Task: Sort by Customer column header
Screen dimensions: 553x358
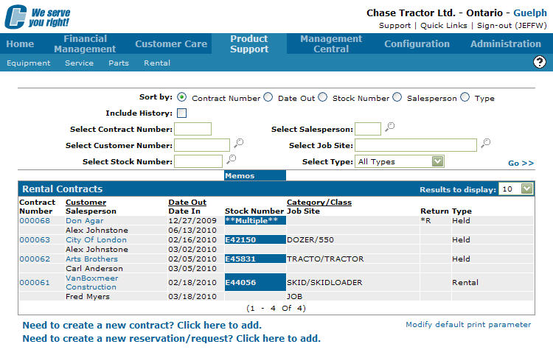Action: 86,203
